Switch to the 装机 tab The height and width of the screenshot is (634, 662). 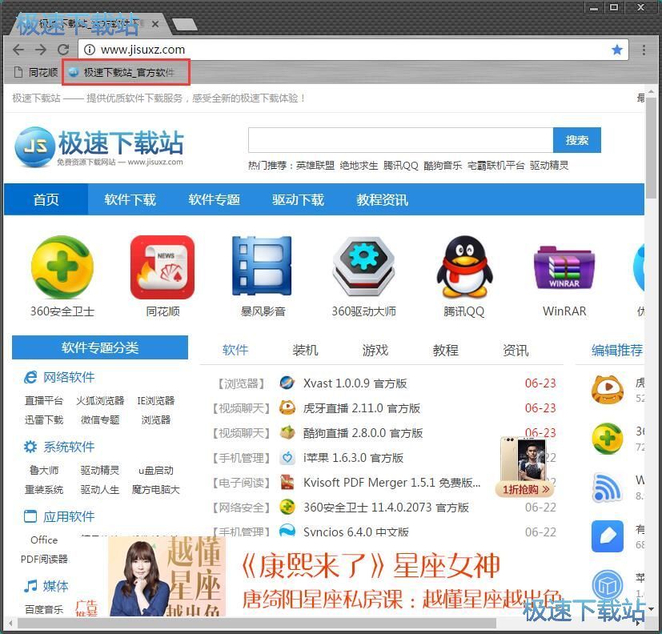point(305,351)
